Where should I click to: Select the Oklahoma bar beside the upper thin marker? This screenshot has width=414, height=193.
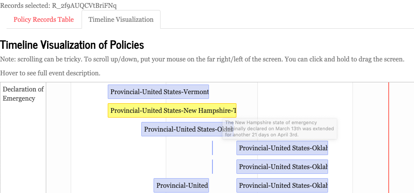click(x=282, y=148)
